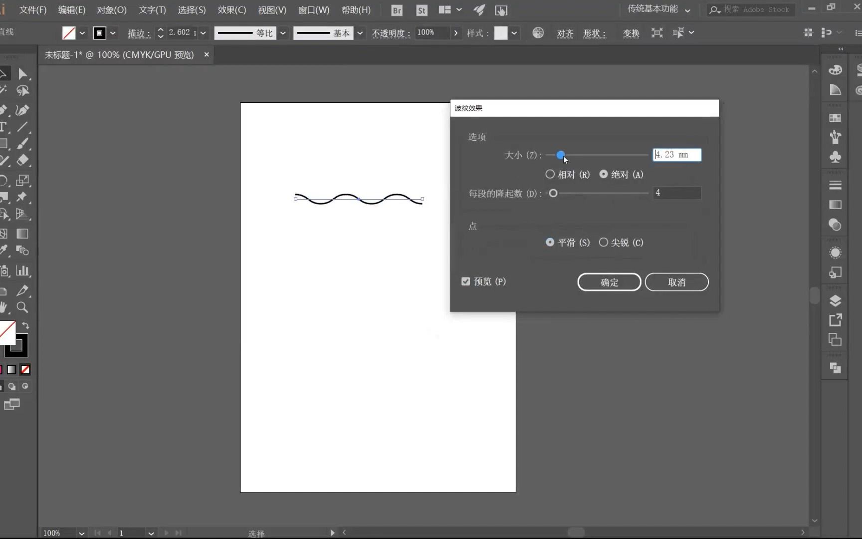This screenshot has height=539, width=862.
Task: Open the 窗口(W) menu
Action: point(314,10)
